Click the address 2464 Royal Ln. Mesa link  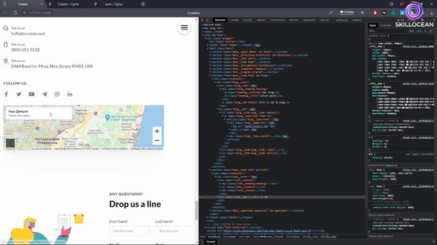pos(52,66)
